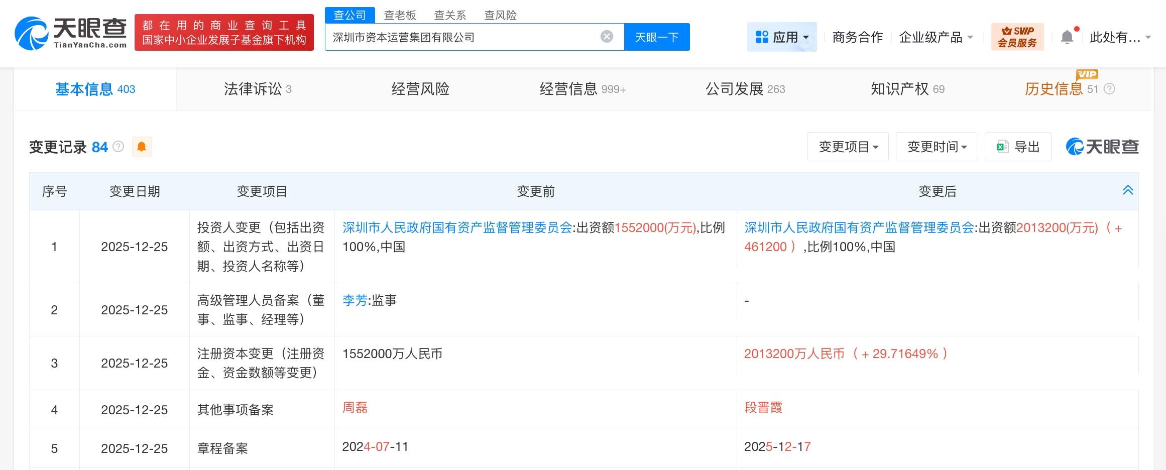Click 注册资本变更 cell in row 3
1166x470 pixels.
[261, 363]
